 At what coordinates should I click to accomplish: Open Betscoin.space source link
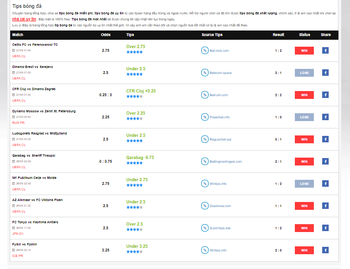(x=221, y=73)
